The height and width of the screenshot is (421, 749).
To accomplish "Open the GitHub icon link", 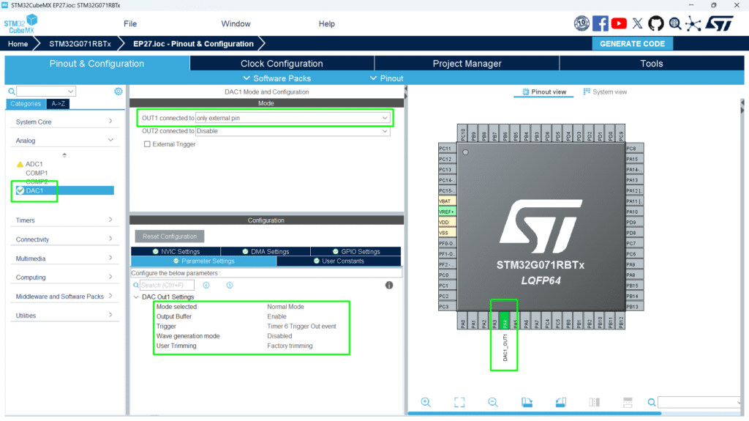I will (656, 23).
